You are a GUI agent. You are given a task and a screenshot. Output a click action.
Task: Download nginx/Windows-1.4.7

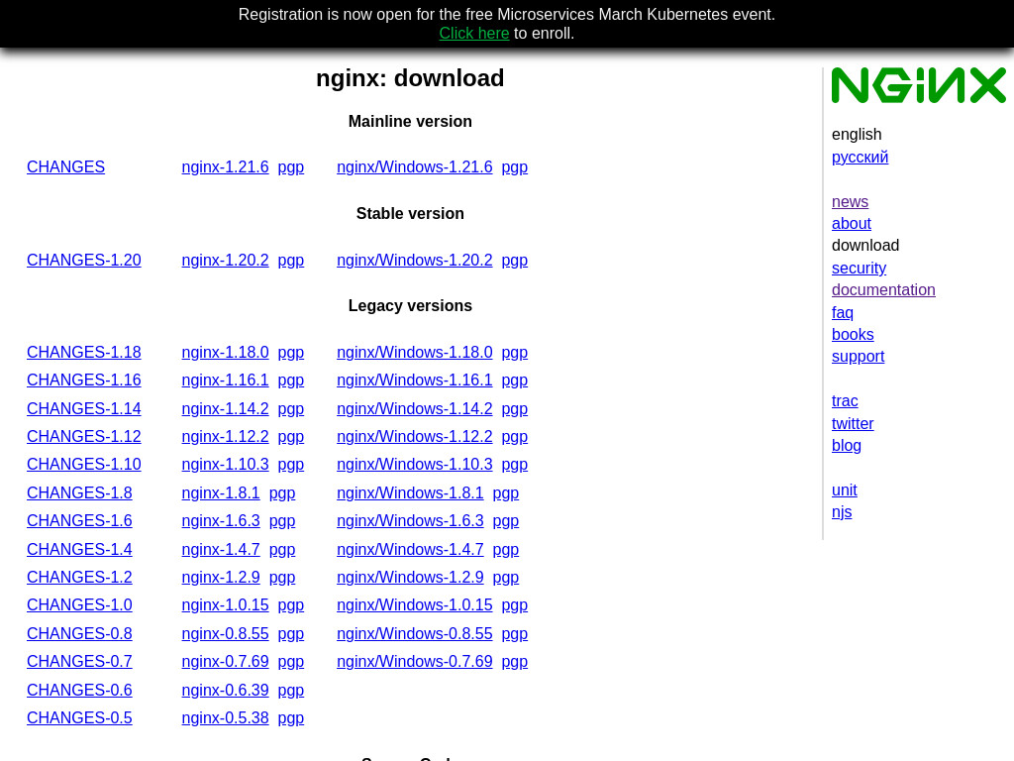coord(410,549)
